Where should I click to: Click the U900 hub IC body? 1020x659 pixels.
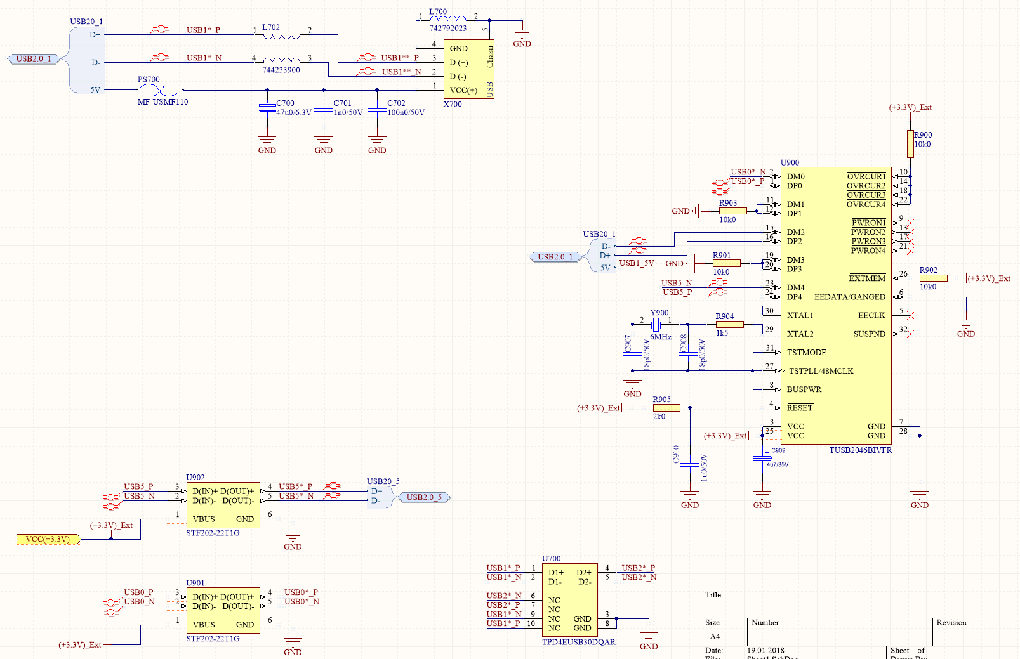836,306
